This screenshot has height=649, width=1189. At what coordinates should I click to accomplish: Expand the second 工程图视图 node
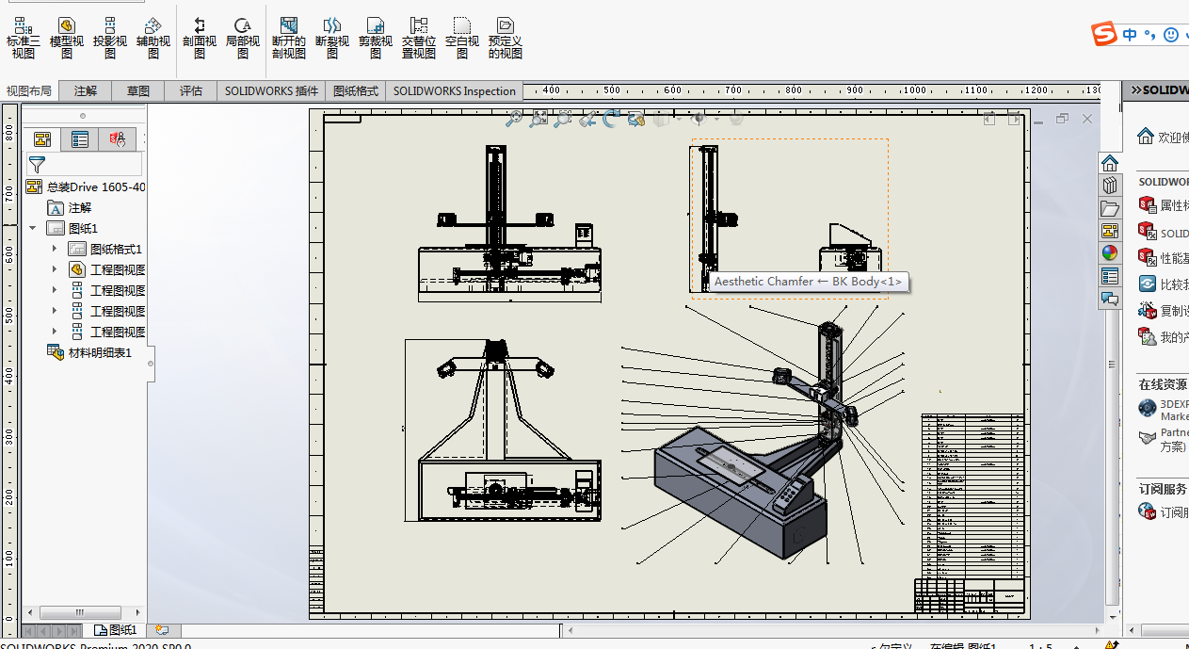[x=54, y=290]
